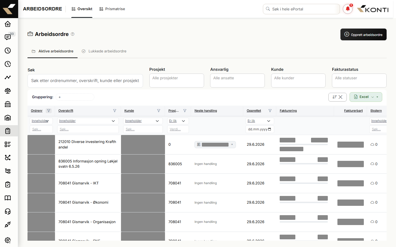
Task: Click the filter icon on Overskrift column
Action: (115, 111)
